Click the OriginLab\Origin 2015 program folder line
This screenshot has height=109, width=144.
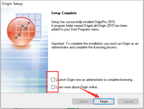pos(89,26)
